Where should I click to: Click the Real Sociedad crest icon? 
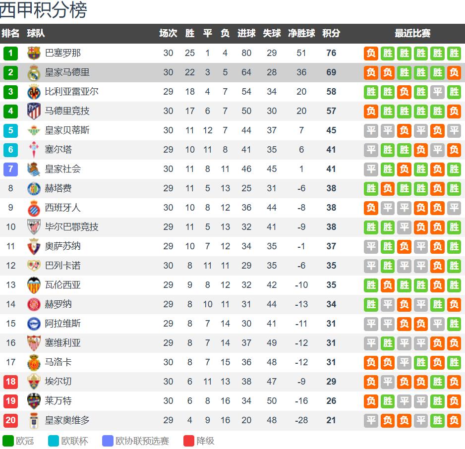coord(34,169)
